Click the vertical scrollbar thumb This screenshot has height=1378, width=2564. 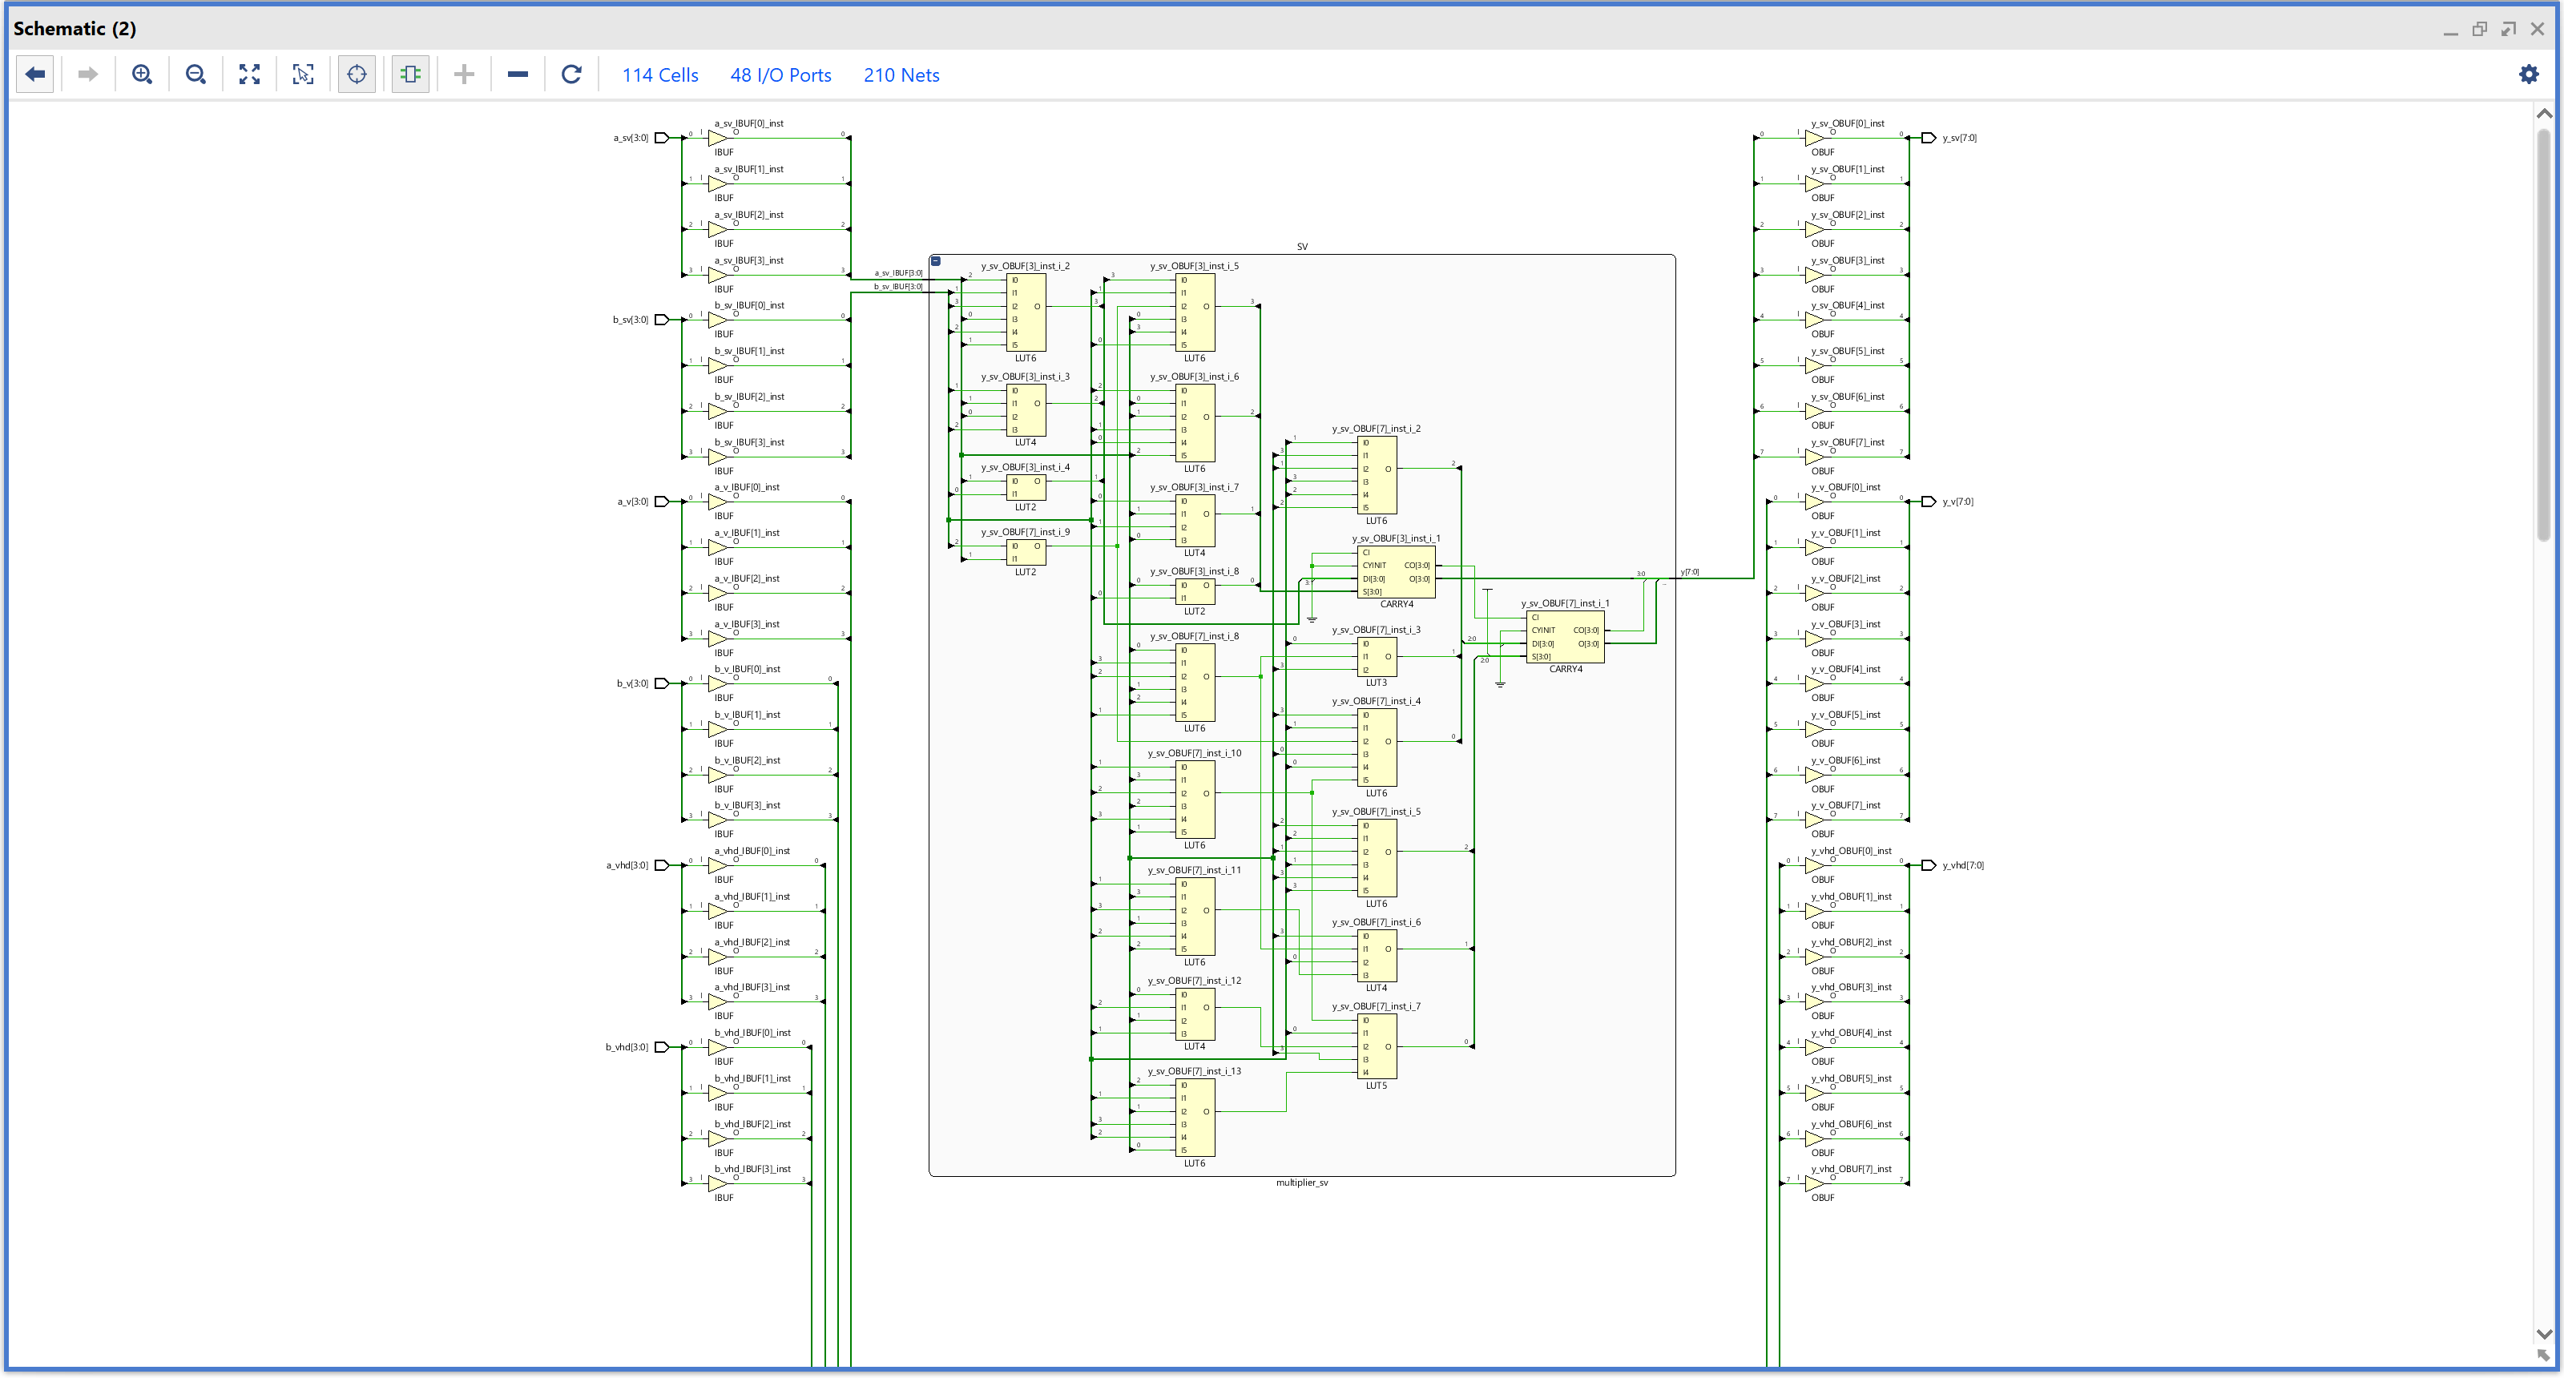click(2543, 333)
